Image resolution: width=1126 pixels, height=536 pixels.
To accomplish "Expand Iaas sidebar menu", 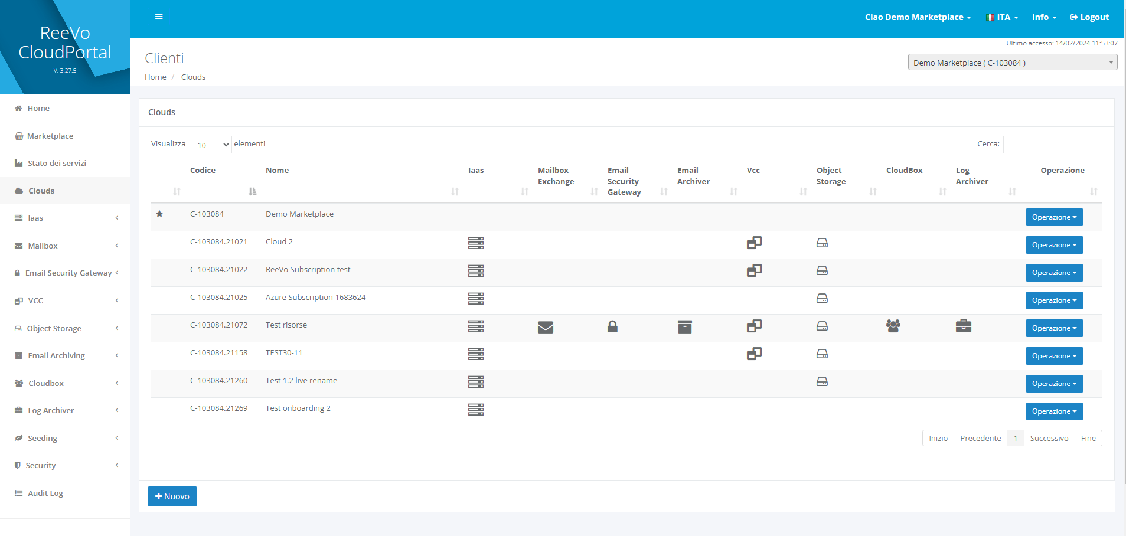I will click(x=65, y=218).
